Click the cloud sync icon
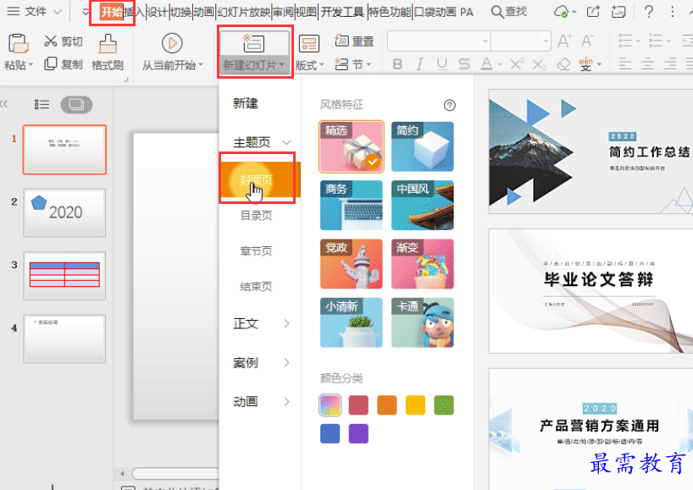Screen dimensions: 693x490 pos(562,12)
